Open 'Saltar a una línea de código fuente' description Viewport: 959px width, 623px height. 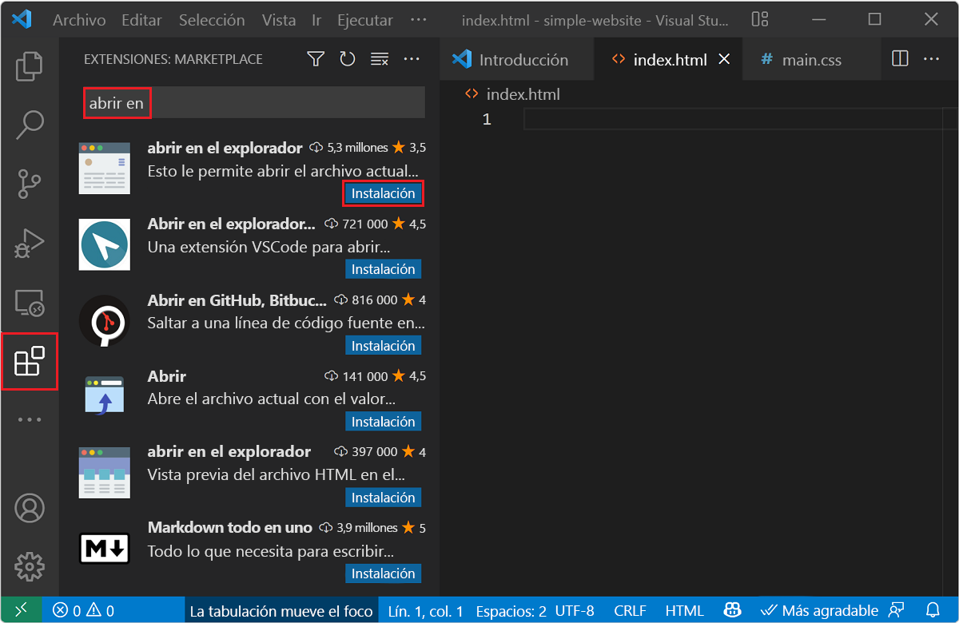(x=286, y=323)
